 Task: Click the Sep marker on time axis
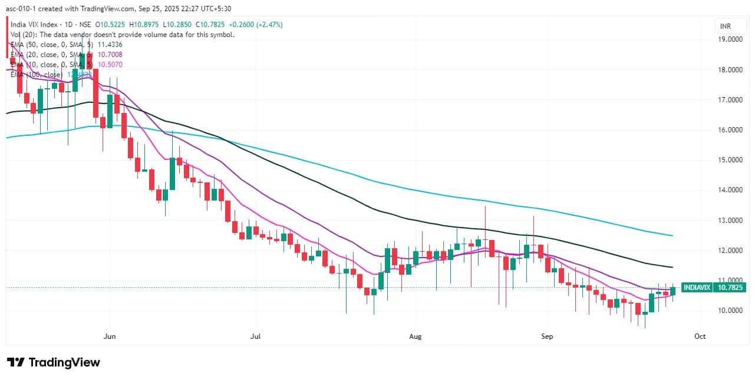pos(548,337)
